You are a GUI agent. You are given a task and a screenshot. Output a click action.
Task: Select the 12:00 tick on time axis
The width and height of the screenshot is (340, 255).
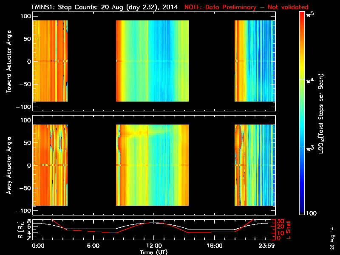pos(153,246)
